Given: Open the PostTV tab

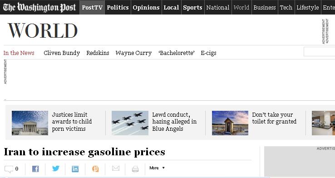Looking at the screenshot, I should pyautogui.click(x=92, y=7).
